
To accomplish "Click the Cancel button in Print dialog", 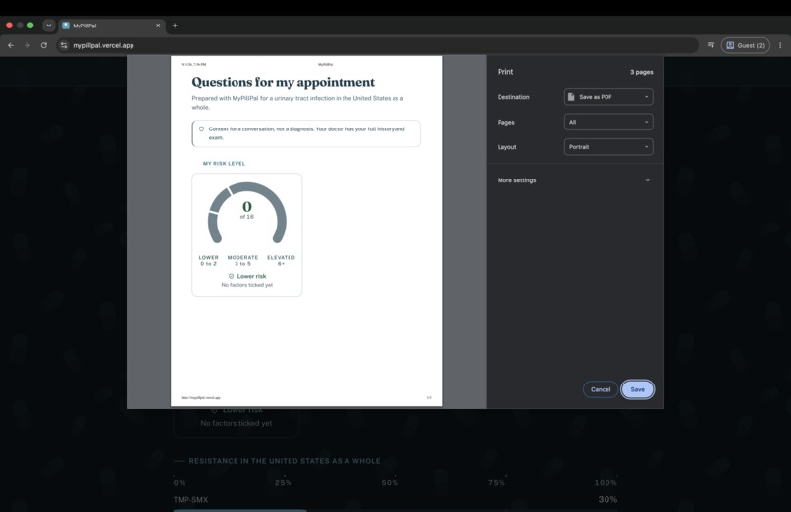I will pyautogui.click(x=601, y=389).
